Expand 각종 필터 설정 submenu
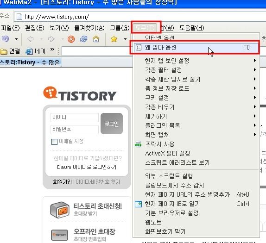 click(196, 70)
